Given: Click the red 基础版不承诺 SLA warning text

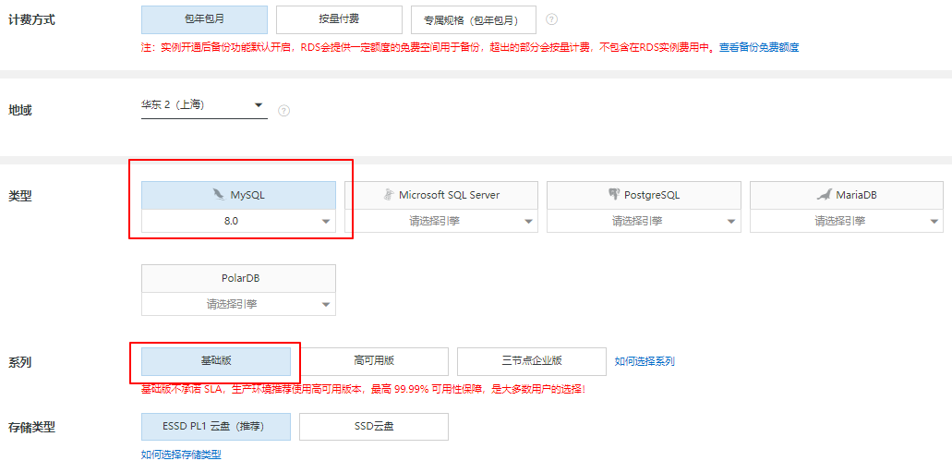Looking at the screenshot, I should pos(363,389).
